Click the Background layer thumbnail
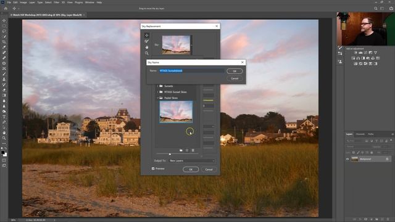Viewport: 395px width, 222px height. click(354, 159)
